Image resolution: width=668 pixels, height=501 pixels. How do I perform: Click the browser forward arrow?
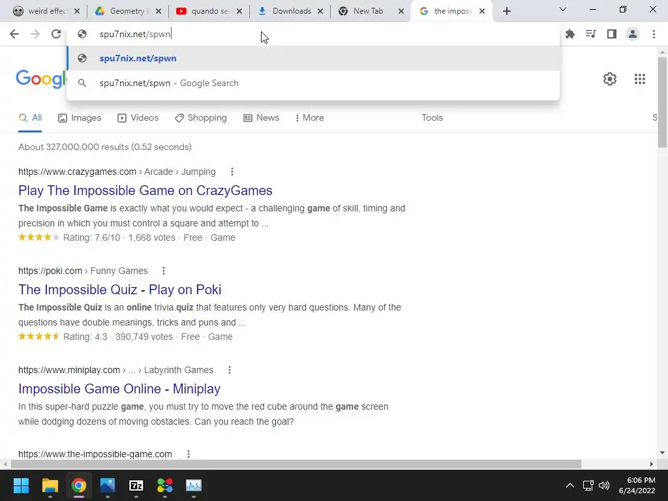click(35, 34)
